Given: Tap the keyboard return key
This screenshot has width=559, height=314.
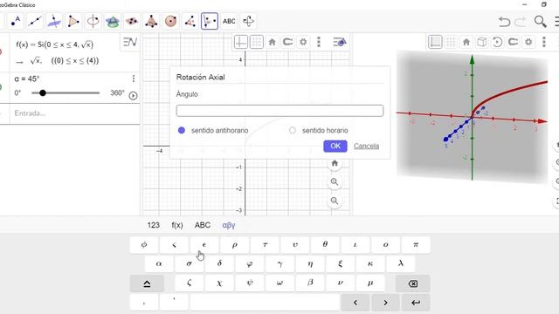Looking at the screenshot, I should pos(416,303).
